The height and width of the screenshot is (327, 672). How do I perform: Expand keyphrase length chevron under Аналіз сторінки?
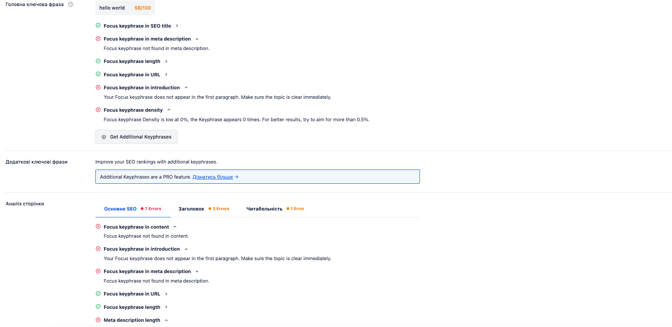(166, 307)
